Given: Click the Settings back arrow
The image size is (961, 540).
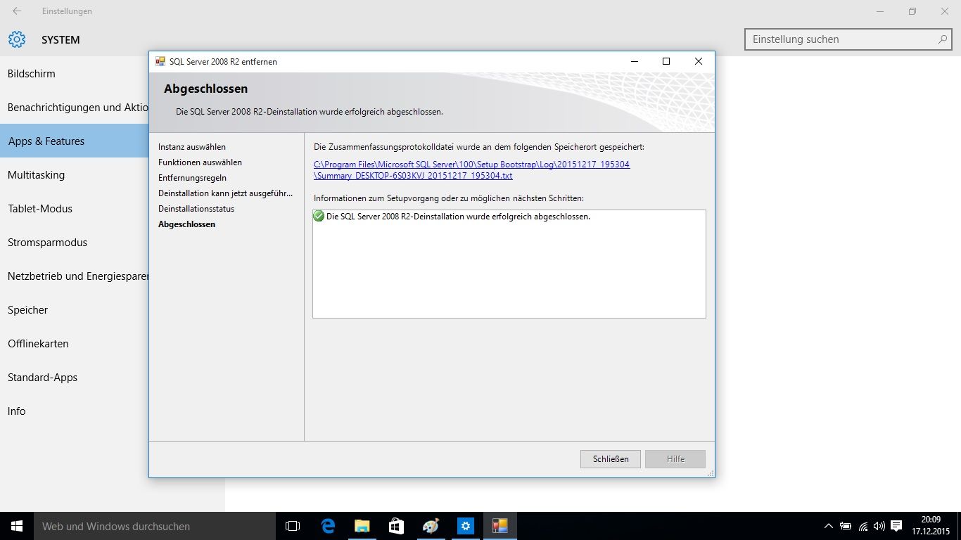Looking at the screenshot, I should pyautogui.click(x=17, y=11).
